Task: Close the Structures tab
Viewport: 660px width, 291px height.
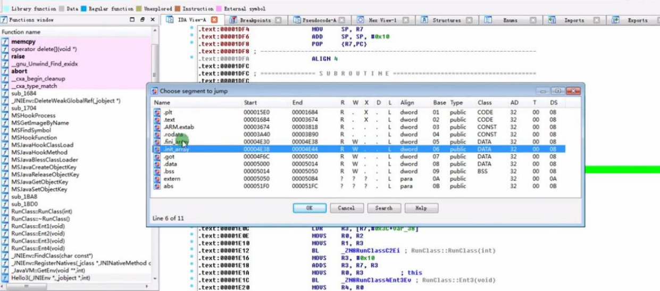Action: 469,20
